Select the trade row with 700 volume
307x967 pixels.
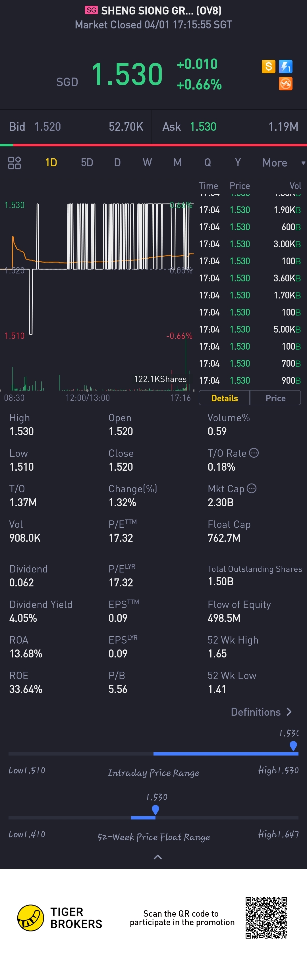pyautogui.click(x=250, y=363)
